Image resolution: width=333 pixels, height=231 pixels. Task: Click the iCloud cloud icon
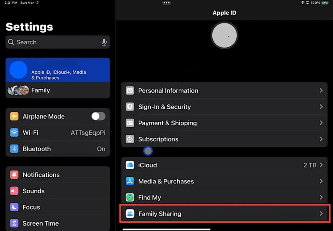tap(130, 165)
